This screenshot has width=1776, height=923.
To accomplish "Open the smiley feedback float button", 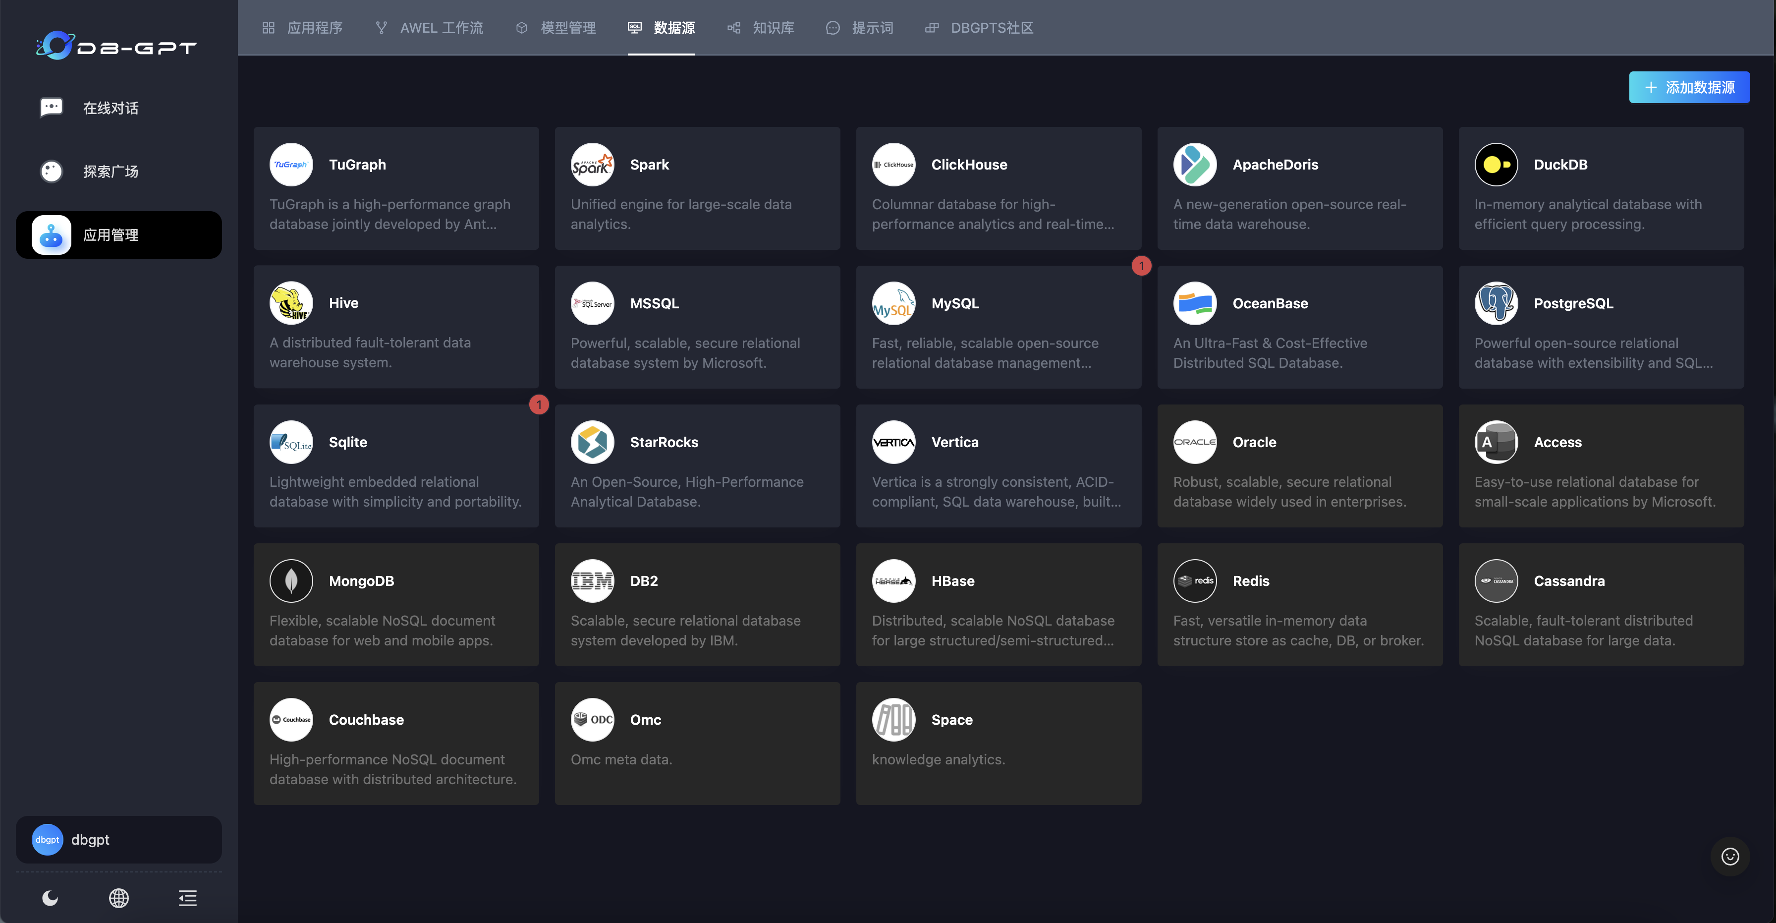I will point(1730,856).
